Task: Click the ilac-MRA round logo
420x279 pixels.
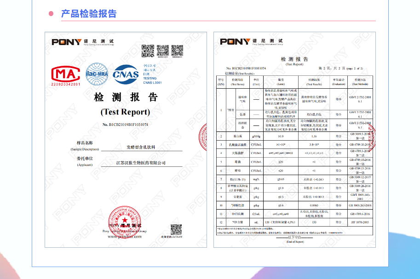Action: coord(97,74)
